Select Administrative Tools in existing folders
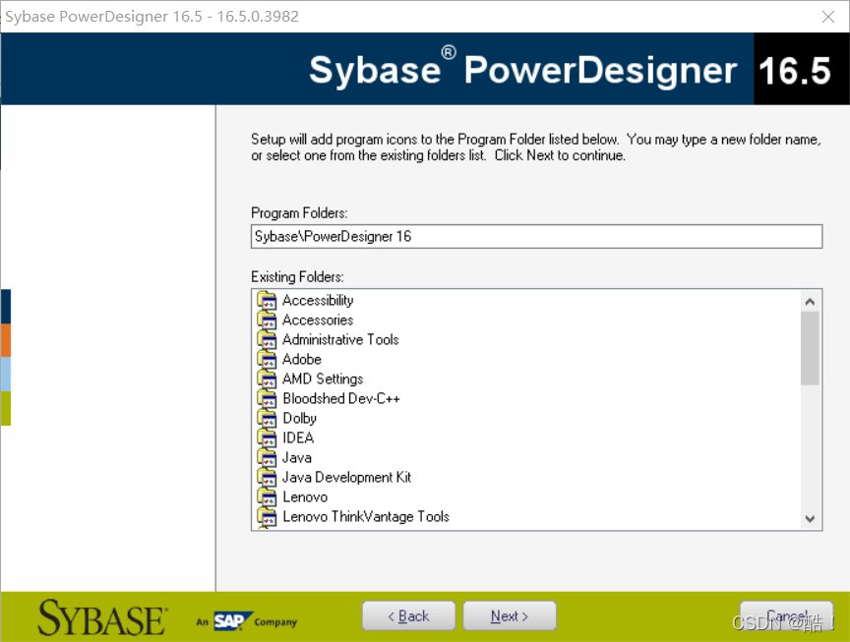850x642 pixels. [x=340, y=340]
